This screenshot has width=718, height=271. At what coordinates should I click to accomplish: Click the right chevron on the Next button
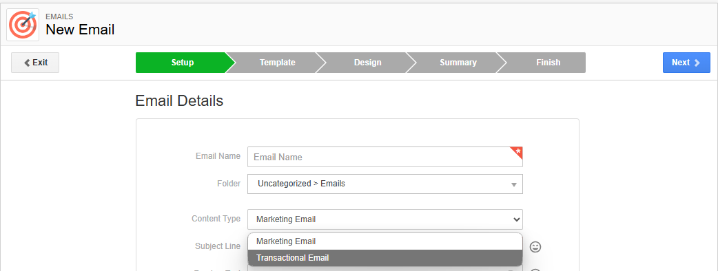pyautogui.click(x=697, y=63)
